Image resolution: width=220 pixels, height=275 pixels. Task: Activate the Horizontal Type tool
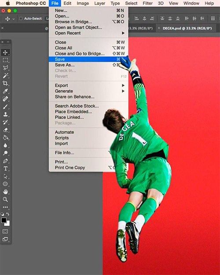click(5, 169)
